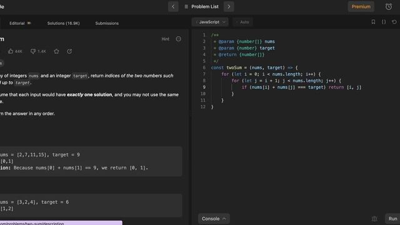Click the 'twoSum' function name in code
400x225 pixels.
pos(234,67)
